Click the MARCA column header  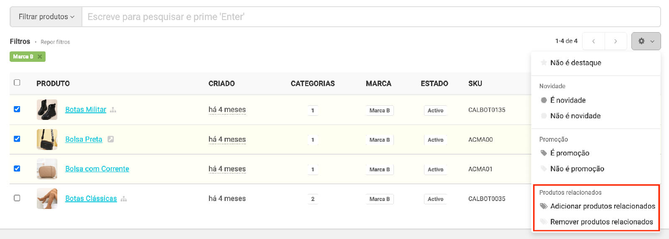(378, 84)
